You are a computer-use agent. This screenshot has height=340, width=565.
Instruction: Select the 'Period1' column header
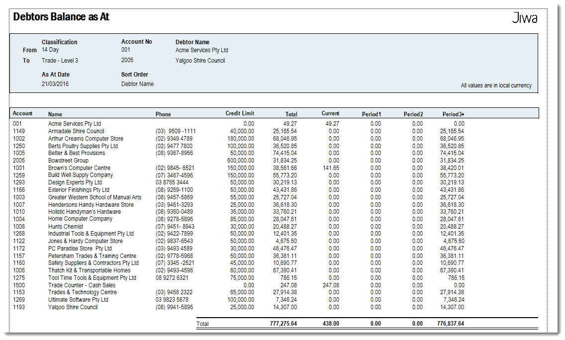click(372, 114)
